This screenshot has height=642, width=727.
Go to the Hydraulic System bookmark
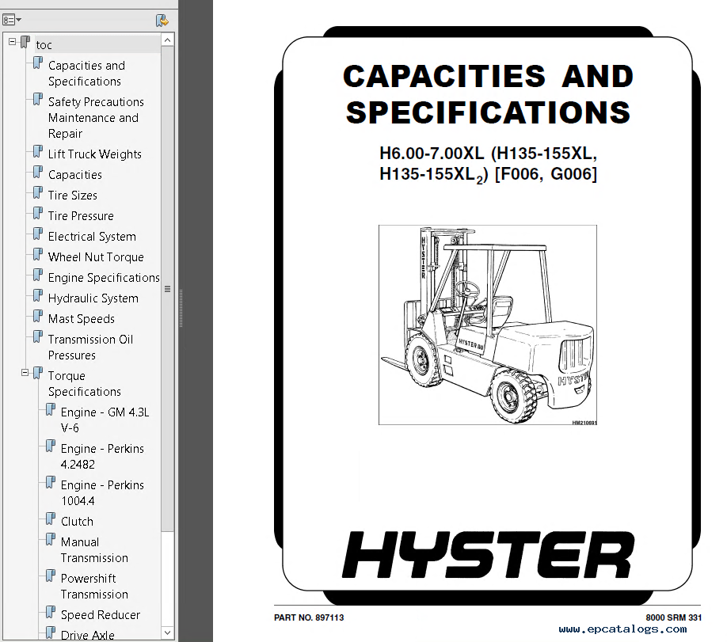tap(93, 298)
